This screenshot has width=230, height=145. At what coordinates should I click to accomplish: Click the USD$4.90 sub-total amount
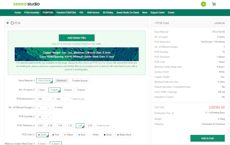(217, 107)
